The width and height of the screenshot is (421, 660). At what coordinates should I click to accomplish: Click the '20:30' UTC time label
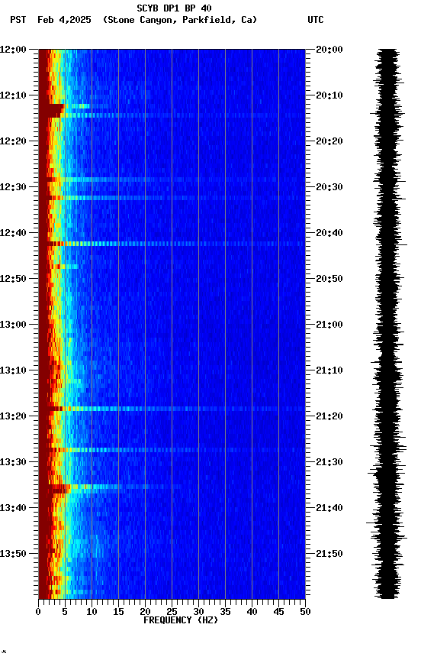point(329,187)
